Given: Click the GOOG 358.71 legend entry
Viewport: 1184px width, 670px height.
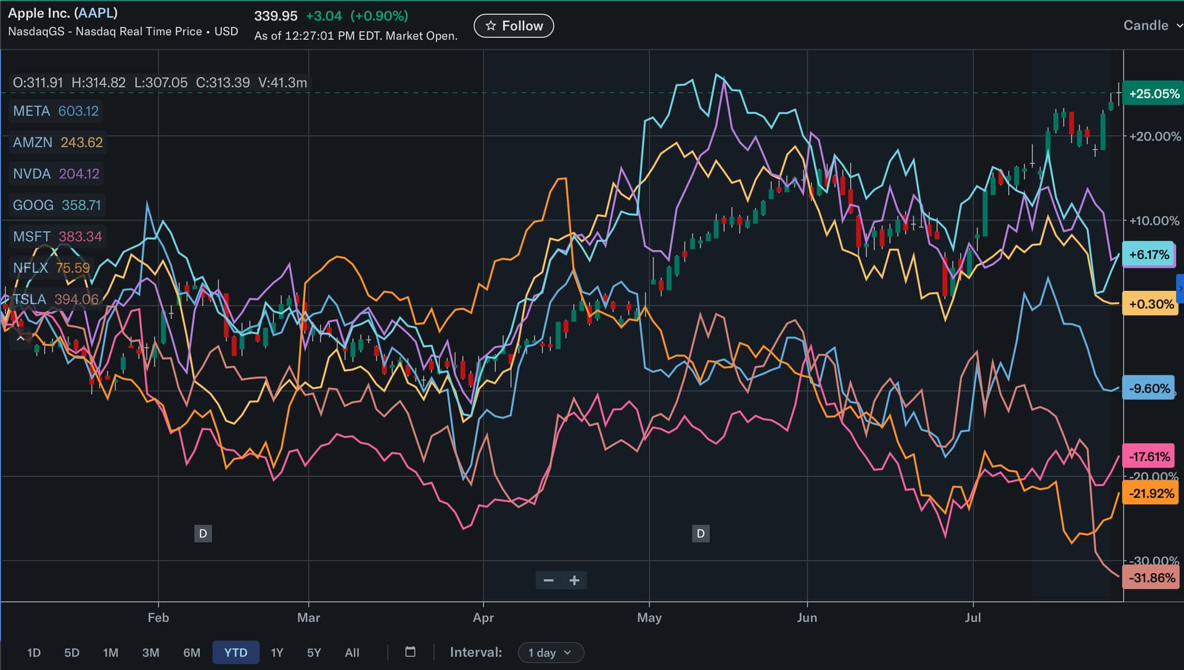Looking at the screenshot, I should pyautogui.click(x=57, y=205).
